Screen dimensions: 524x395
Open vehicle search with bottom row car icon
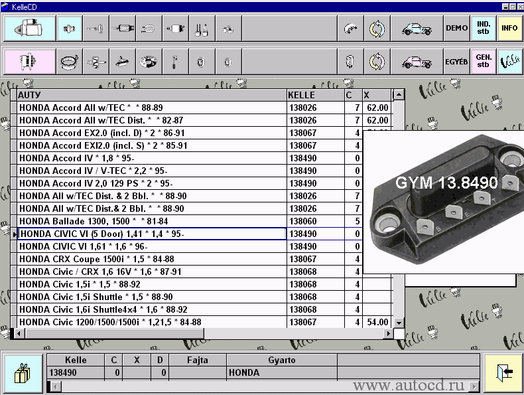pyautogui.click(x=417, y=62)
